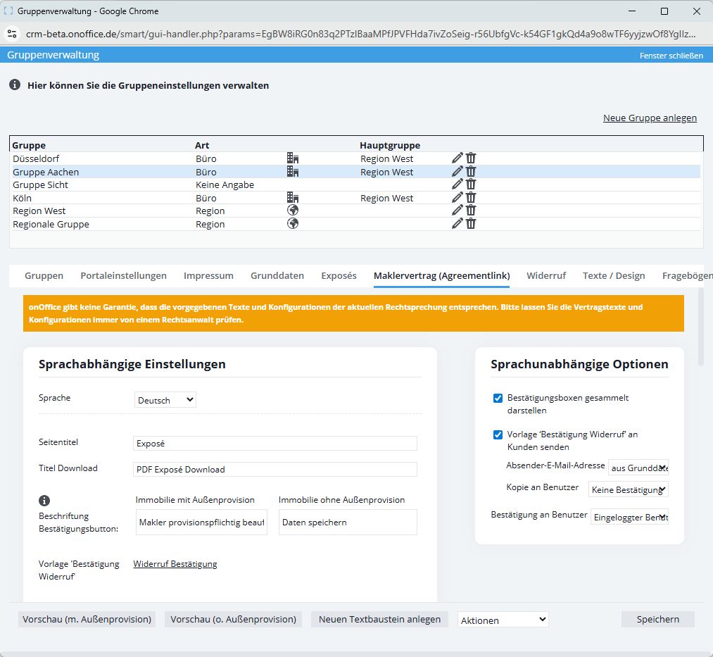This screenshot has width=713, height=657.
Task: Click the Immobilie ohne Außenprovision field
Action: pyautogui.click(x=348, y=522)
